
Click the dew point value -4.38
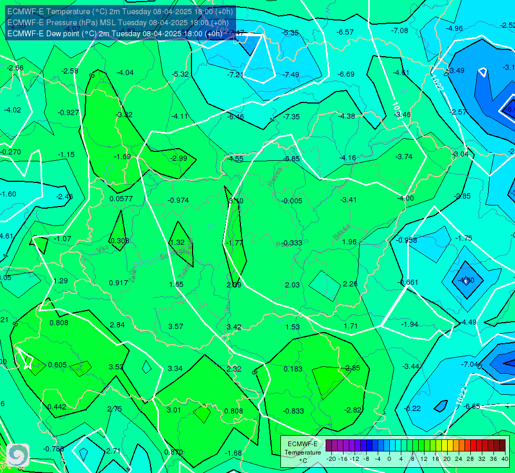(347, 116)
